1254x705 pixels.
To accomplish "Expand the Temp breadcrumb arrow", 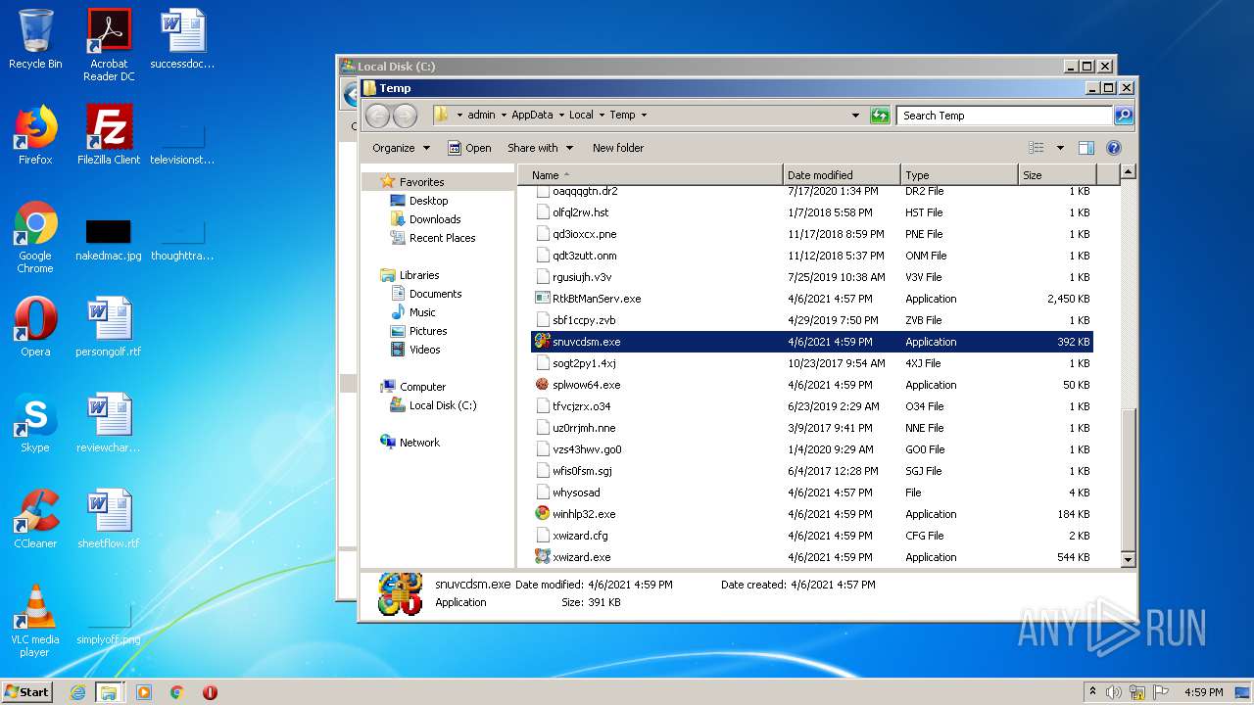I will 644,116.
